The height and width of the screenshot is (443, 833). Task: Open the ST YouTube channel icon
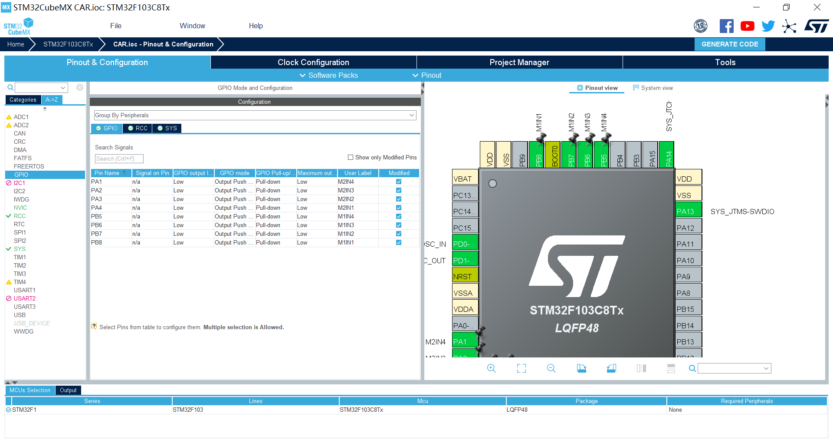pyautogui.click(x=747, y=26)
